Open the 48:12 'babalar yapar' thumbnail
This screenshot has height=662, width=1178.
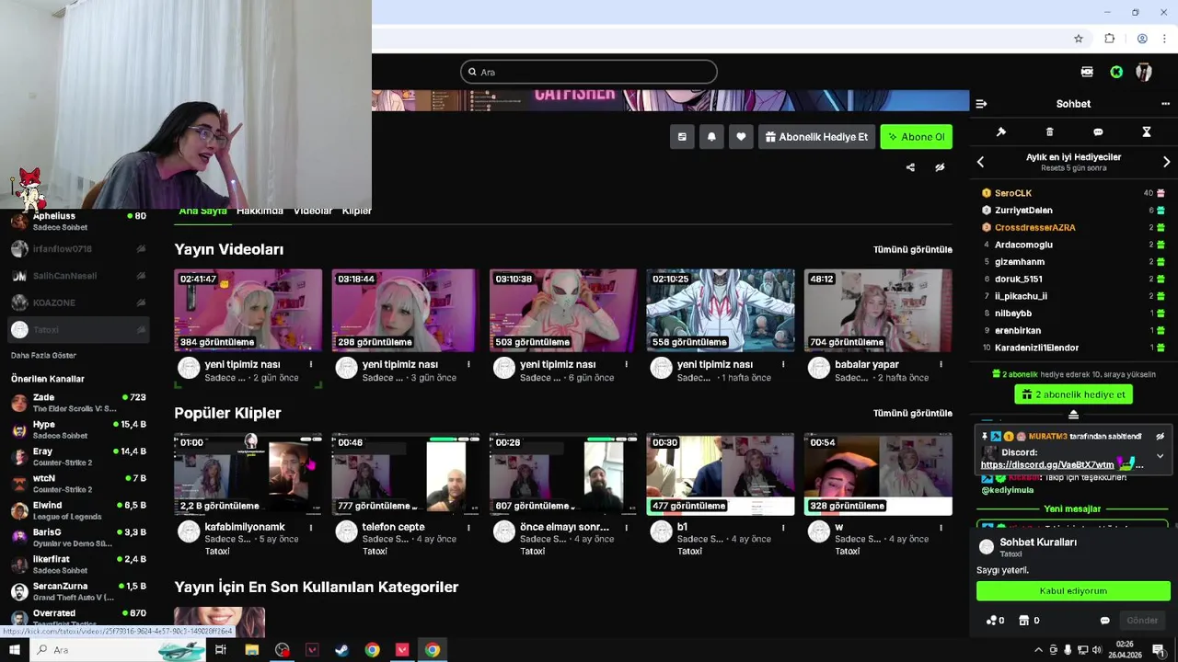pyautogui.click(x=878, y=310)
